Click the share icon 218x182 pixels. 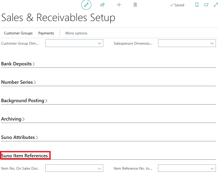coord(102,5)
